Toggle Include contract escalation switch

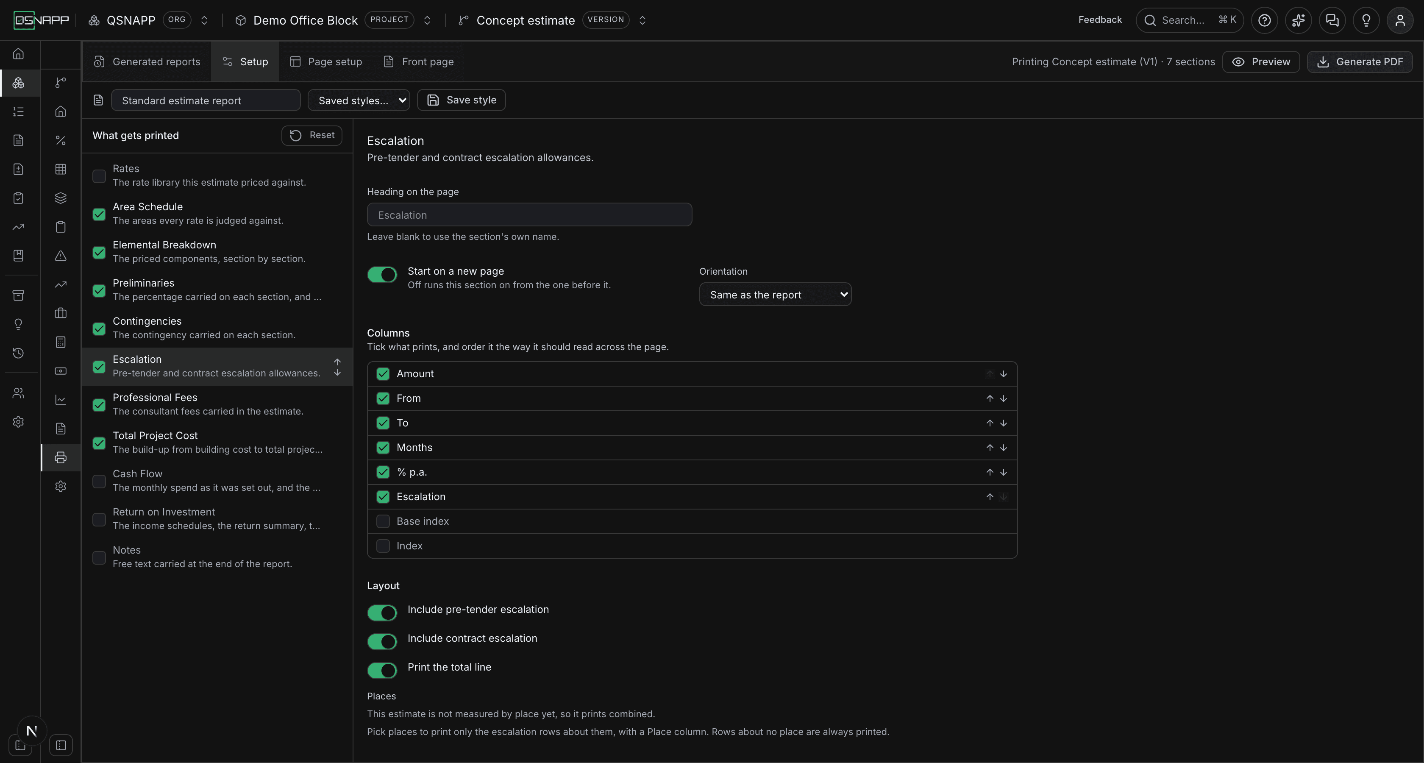coord(382,641)
